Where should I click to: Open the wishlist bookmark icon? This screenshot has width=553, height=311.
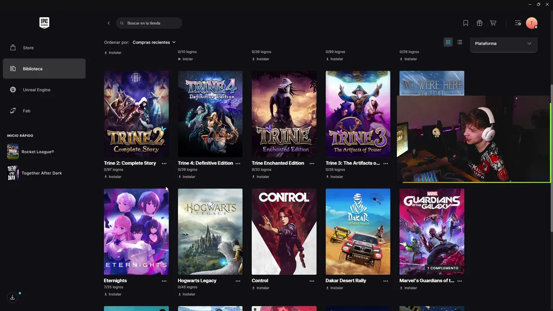tap(466, 23)
